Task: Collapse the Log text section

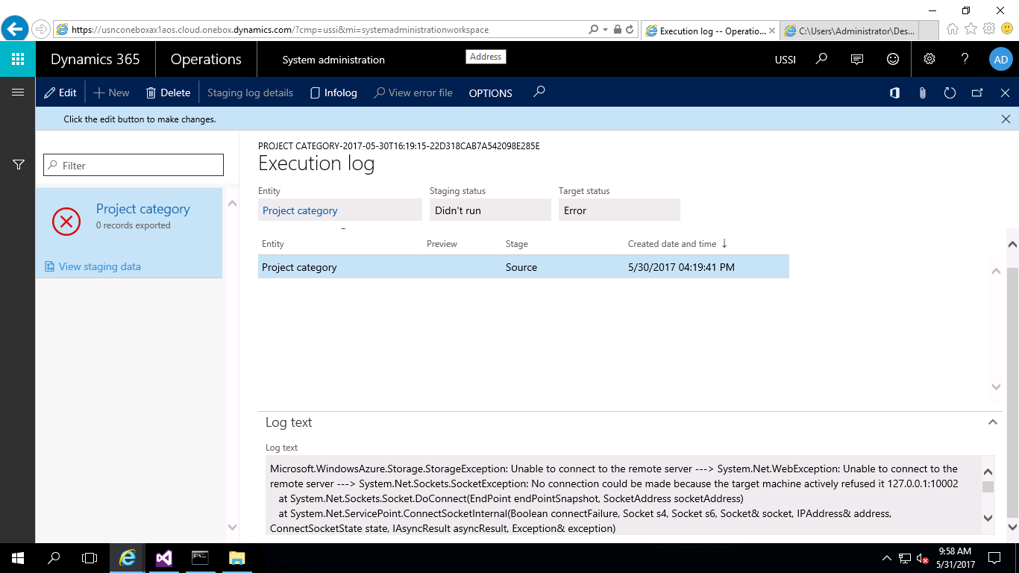Action: 992,422
